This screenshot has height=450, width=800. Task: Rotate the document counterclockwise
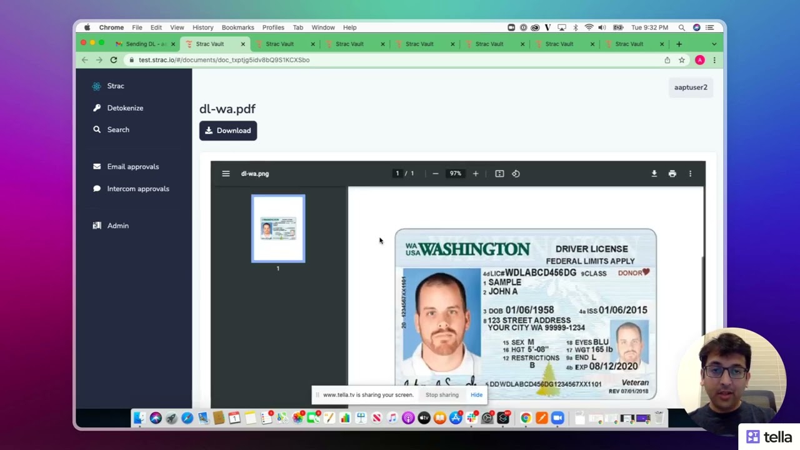[516, 174]
